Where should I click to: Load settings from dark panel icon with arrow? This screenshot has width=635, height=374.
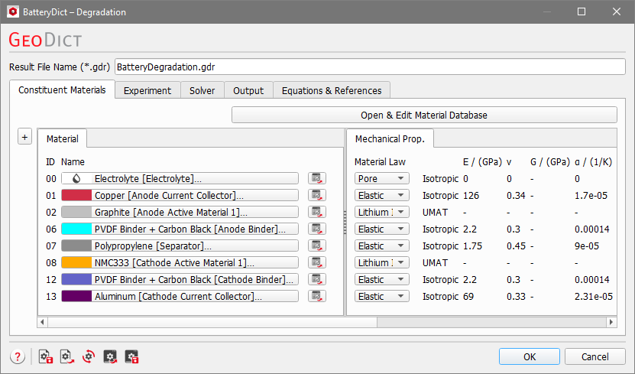tap(110, 357)
